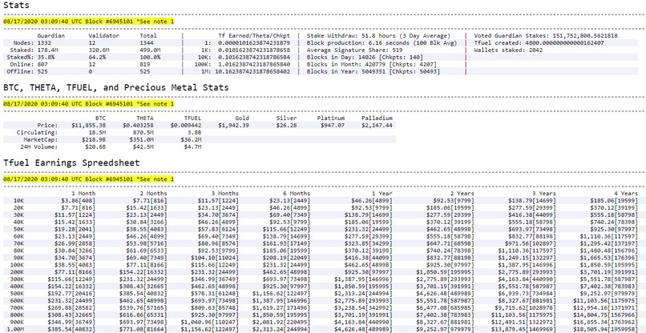Select the BTC 24H volume "$20.6B"
Screen dimensions: 646x333
95,146
